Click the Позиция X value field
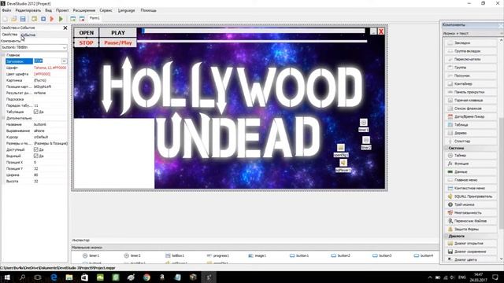 click(x=50, y=163)
